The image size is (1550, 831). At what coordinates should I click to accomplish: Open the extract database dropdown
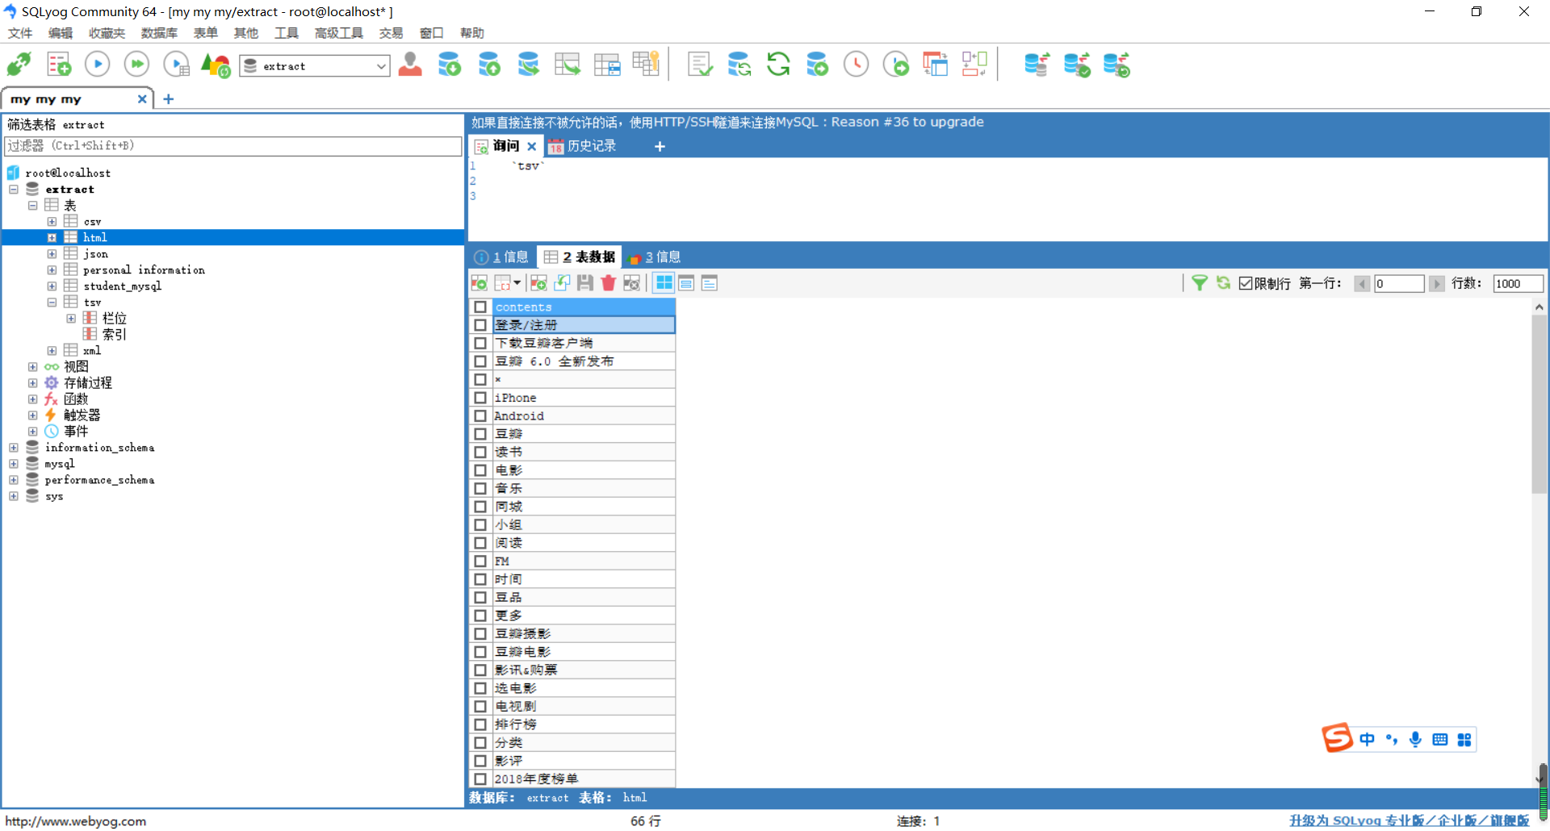[381, 66]
